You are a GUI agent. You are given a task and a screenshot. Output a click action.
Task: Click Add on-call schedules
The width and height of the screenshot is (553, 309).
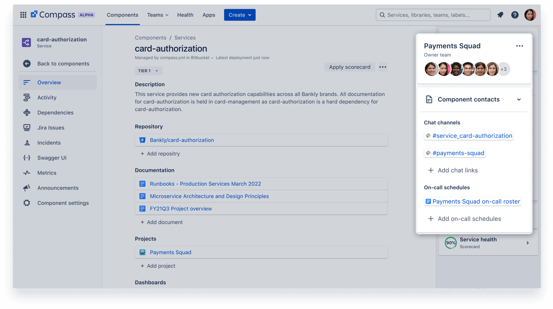[x=464, y=219]
